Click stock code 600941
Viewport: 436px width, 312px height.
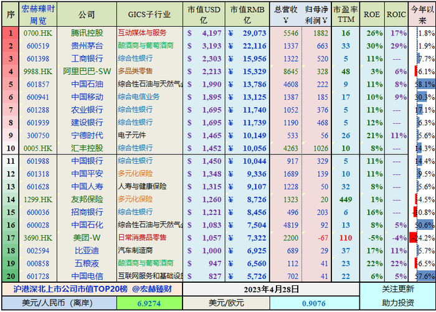[38, 97]
